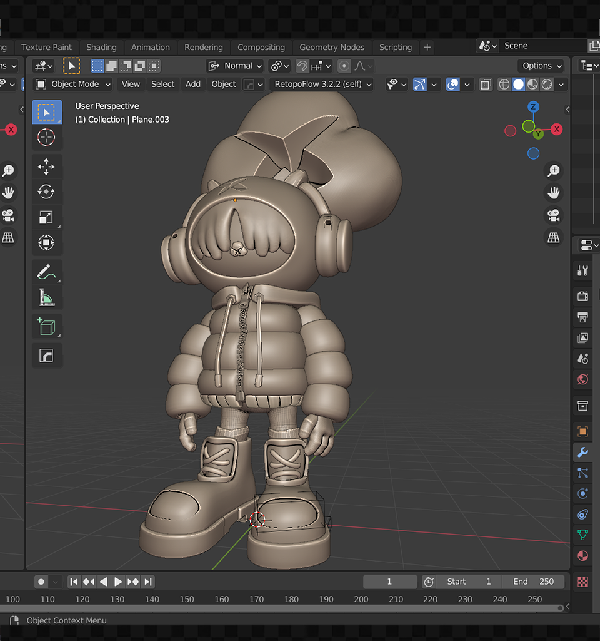Toggle the gizmo display button
The height and width of the screenshot is (641, 600).
[419, 85]
